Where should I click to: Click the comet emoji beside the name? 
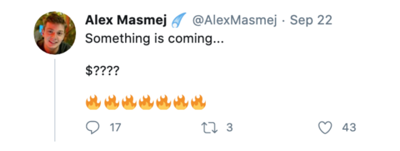178,20
